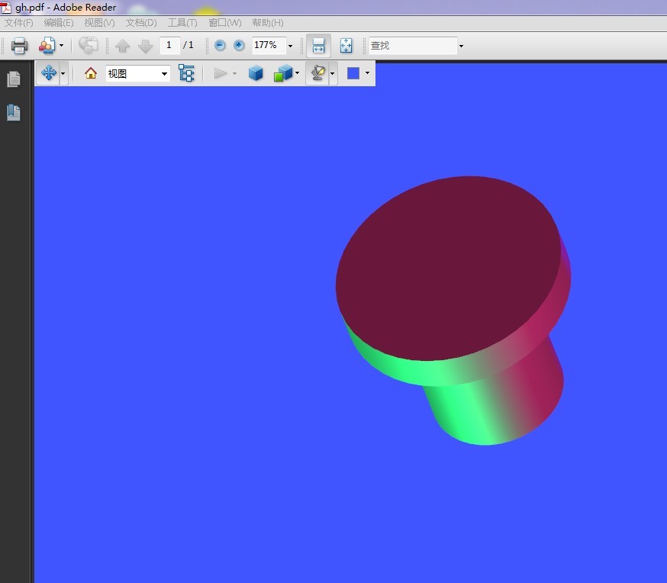Click the PDF icon in title bar
The height and width of the screenshot is (583, 667).
[x=5, y=7]
